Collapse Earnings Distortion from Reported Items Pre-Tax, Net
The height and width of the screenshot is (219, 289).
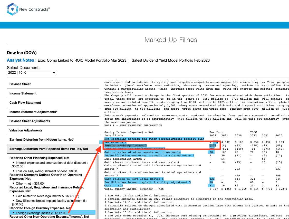[53, 149]
